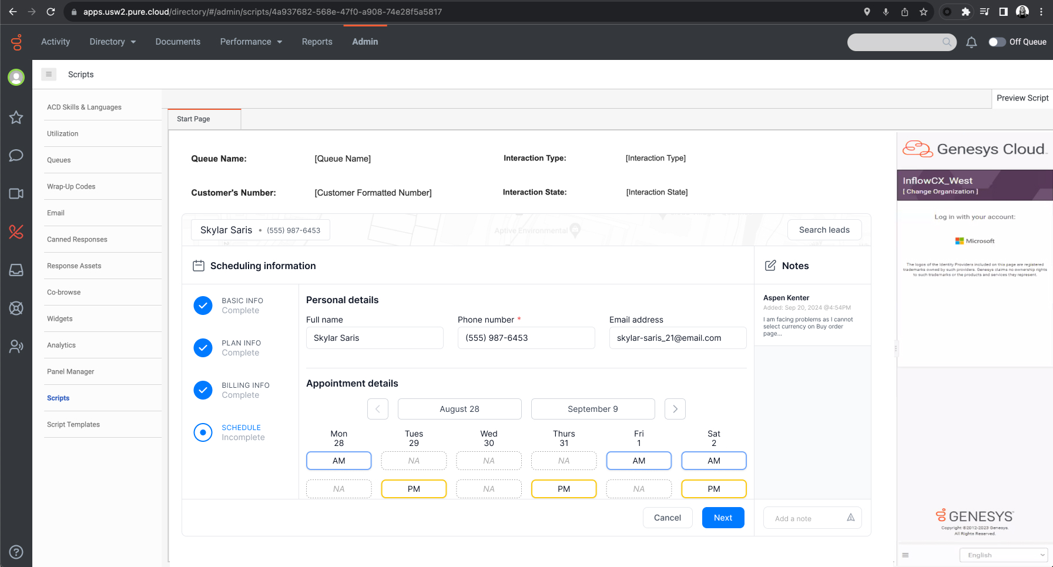Screen dimensions: 1053x567
Task: Expand the Performance dropdown menu
Action: point(251,42)
